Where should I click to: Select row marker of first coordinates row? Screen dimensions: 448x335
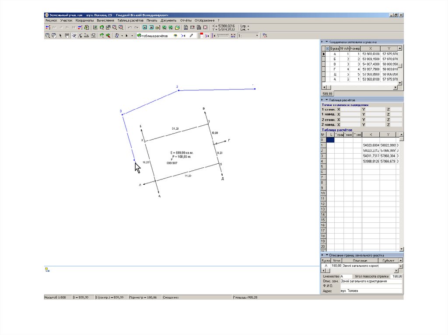point(324,54)
